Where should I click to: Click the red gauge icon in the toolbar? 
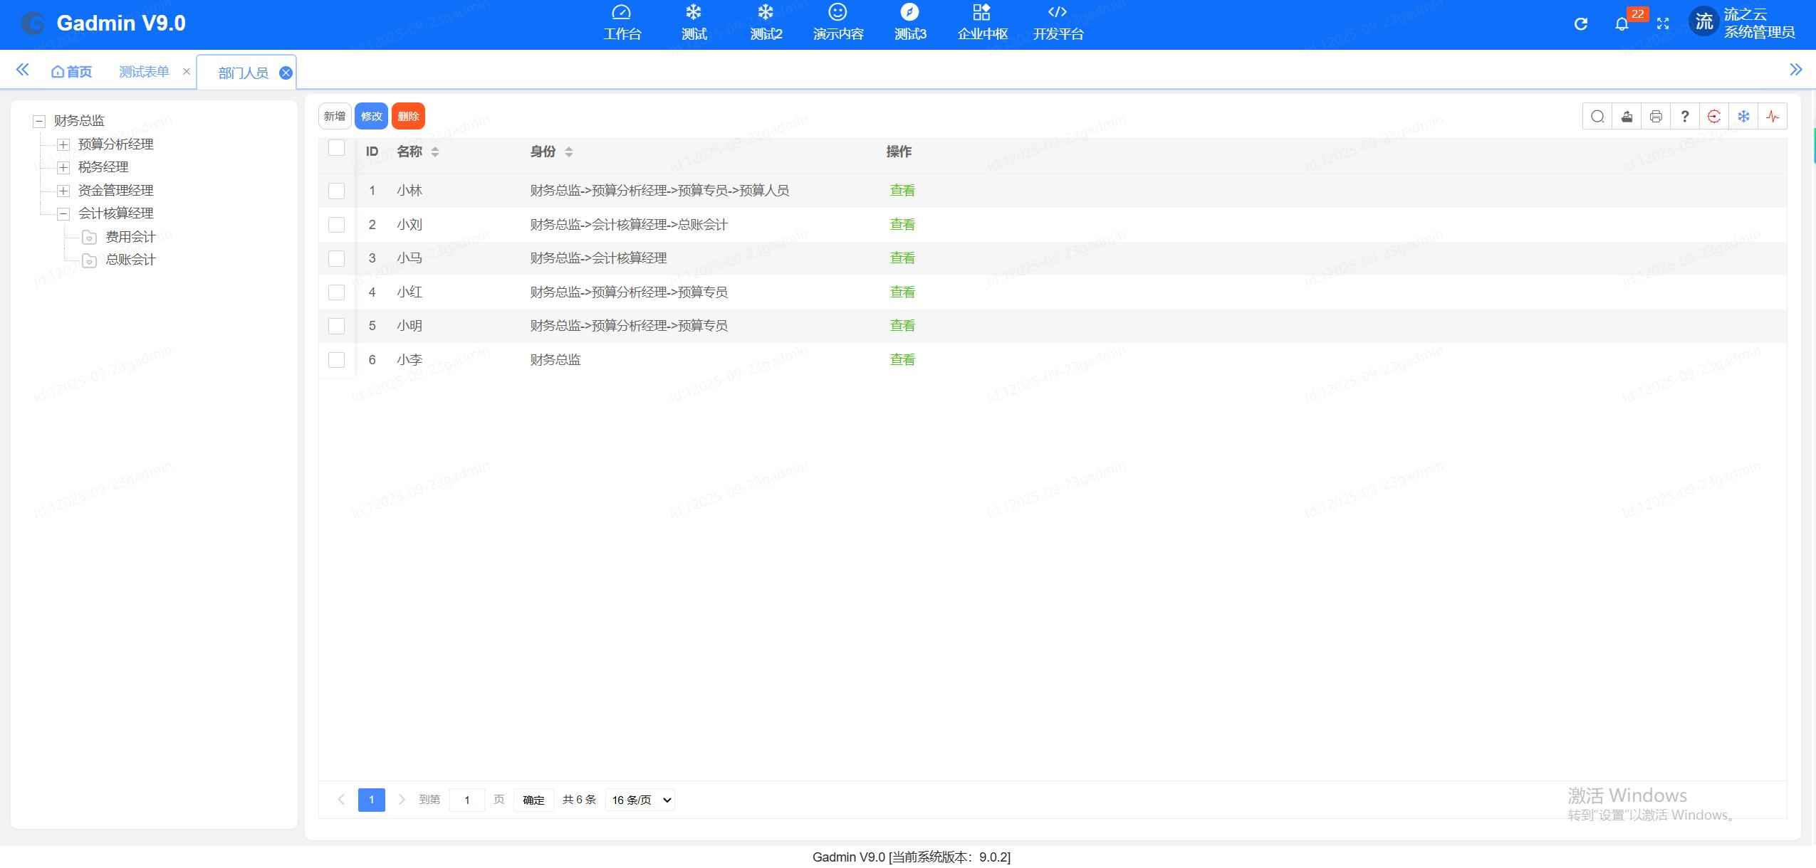[1715, 115]
